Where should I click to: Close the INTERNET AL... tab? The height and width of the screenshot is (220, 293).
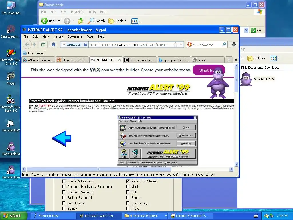pos(120,60)
